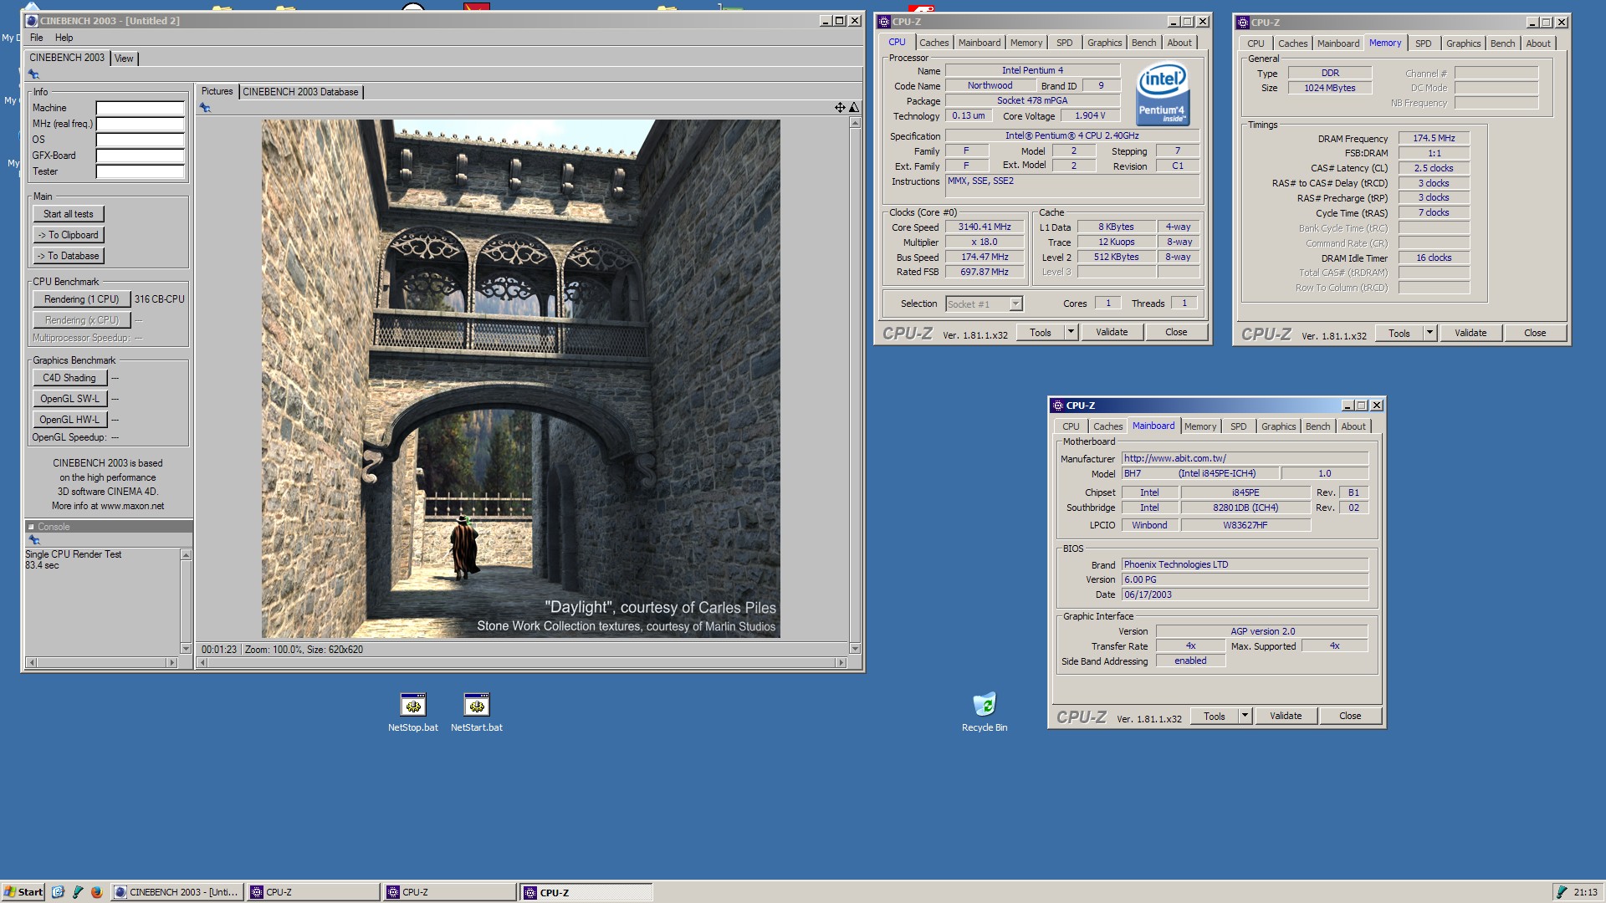
Task: Run the OpenGL SW-L benchmark
Action: [x=69, y=399]
